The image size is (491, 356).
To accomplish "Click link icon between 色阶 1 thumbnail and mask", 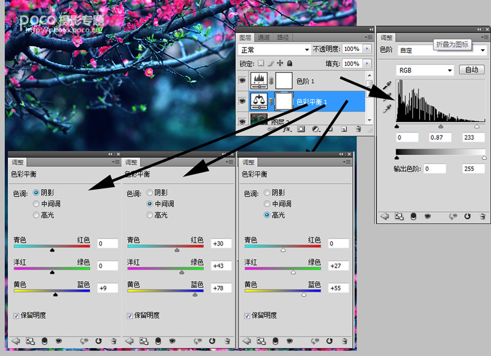I will [271, 81].
